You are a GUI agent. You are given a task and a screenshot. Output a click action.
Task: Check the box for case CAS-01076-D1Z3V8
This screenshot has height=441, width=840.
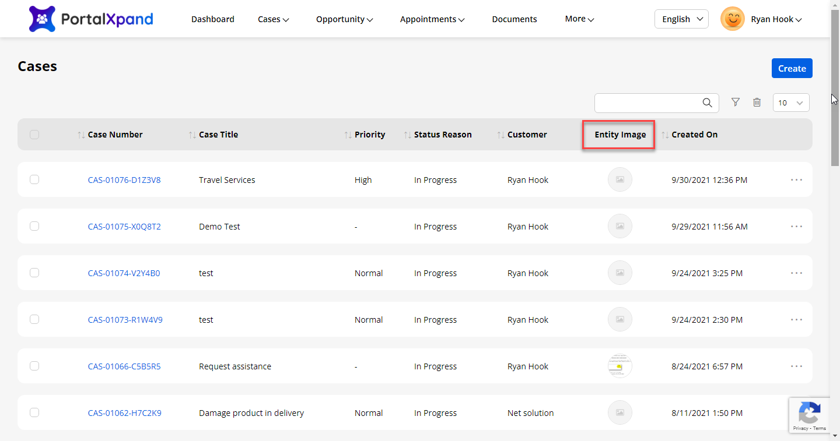pyautogui.click(x=34, y=179)
